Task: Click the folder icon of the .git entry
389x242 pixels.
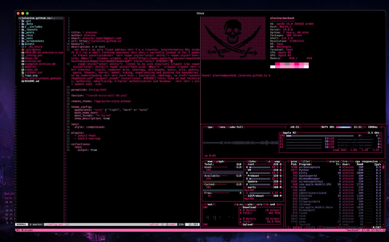Action: (x=23, y=21)
